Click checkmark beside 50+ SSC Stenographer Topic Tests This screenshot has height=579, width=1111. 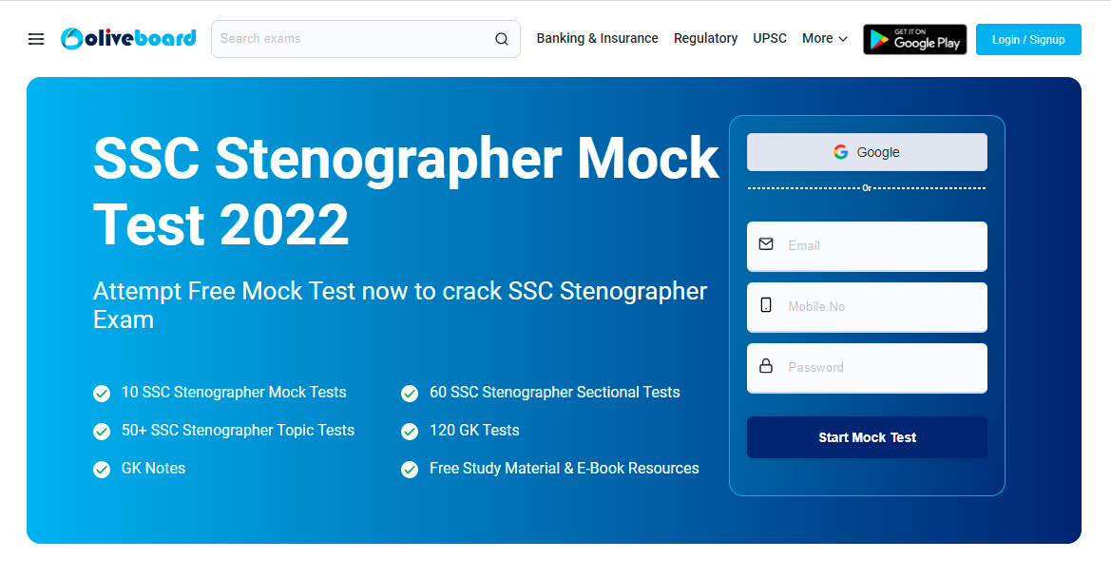[x=102, y=432]
